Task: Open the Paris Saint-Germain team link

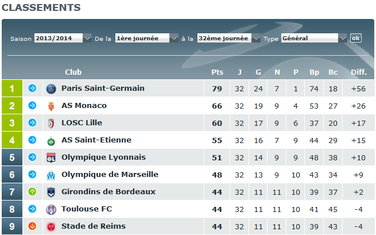Action: (x=103, y=88)
